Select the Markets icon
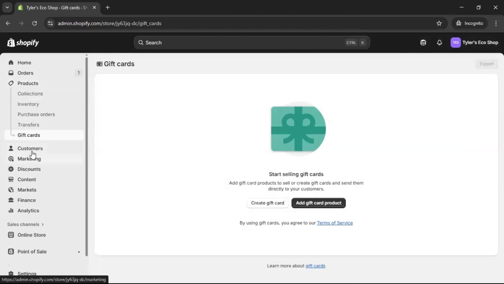Screen dimensions: 504x284 (x=11, y=190)
